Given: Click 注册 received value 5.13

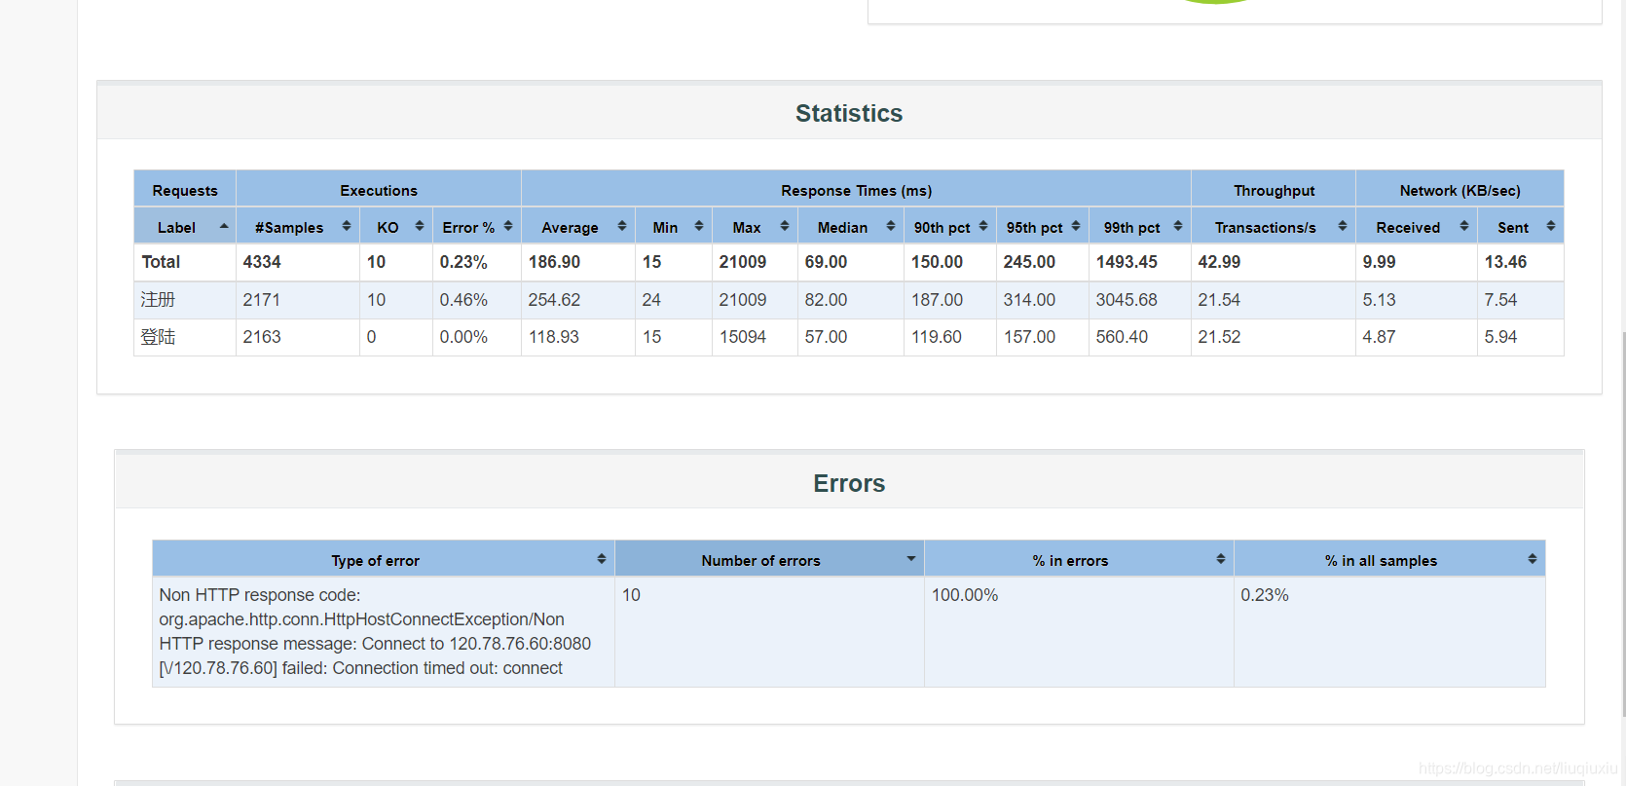Looking at the screenshot, I should (x=1379, y=300).
